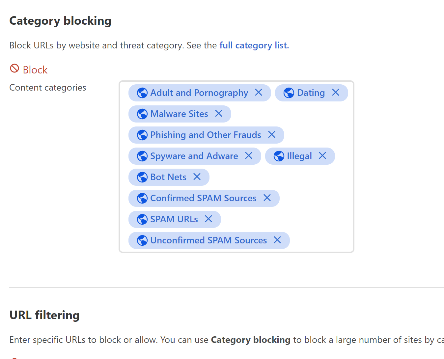Image resolution: width=444 pixels, height=359 pixels.
Task: Remove the Illegal category tag
Action: [322, 156]
